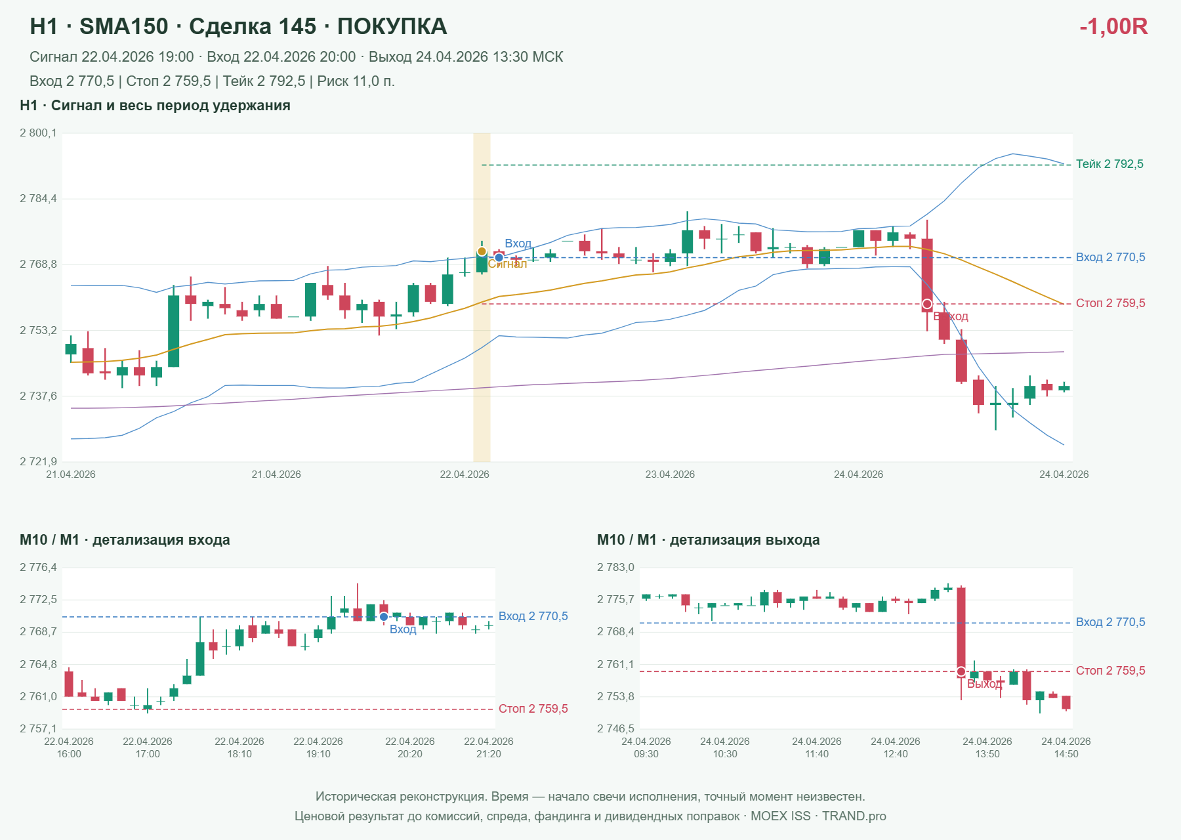Click the 24.04.2026 13:50 time label
The image size is (1181, 840).
click(x=987, y=747)
